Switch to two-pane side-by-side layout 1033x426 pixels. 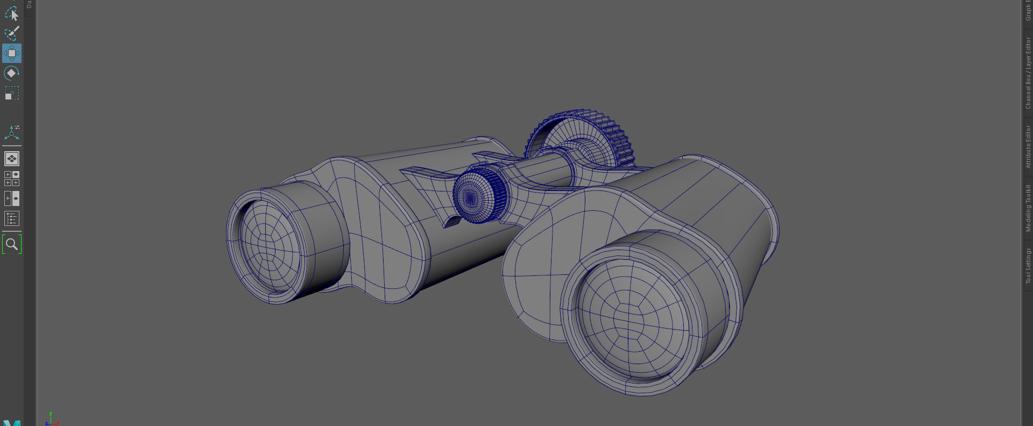point(12,198)
